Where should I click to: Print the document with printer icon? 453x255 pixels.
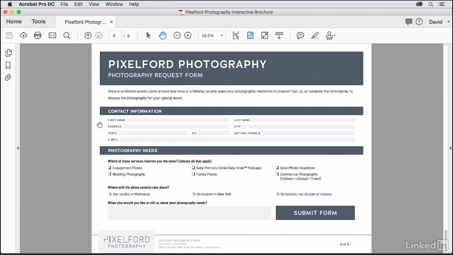point(38,35)
